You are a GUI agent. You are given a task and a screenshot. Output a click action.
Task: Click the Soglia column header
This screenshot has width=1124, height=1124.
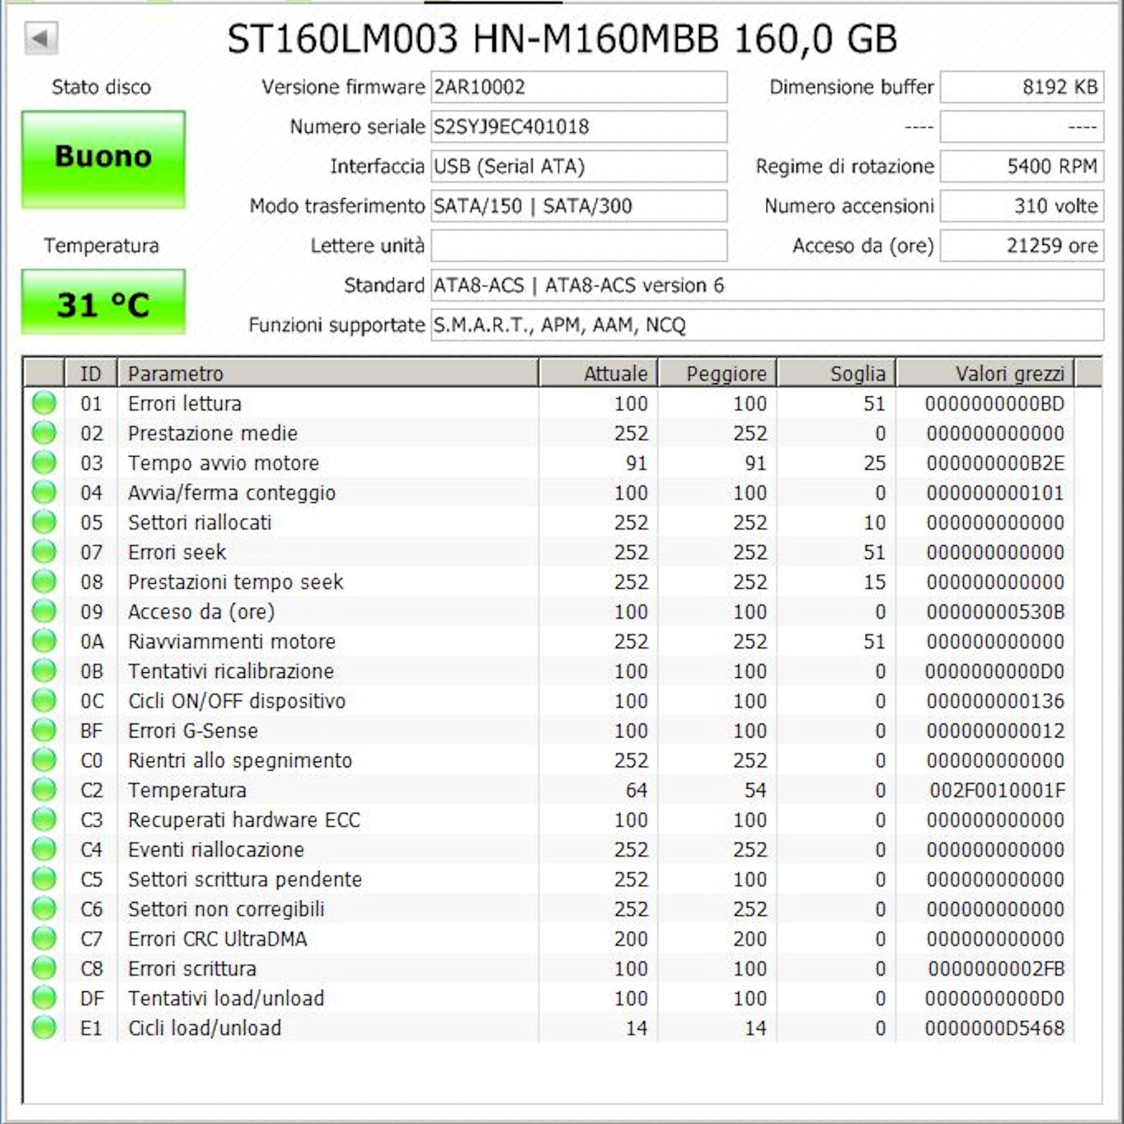[x=837, y=373]
